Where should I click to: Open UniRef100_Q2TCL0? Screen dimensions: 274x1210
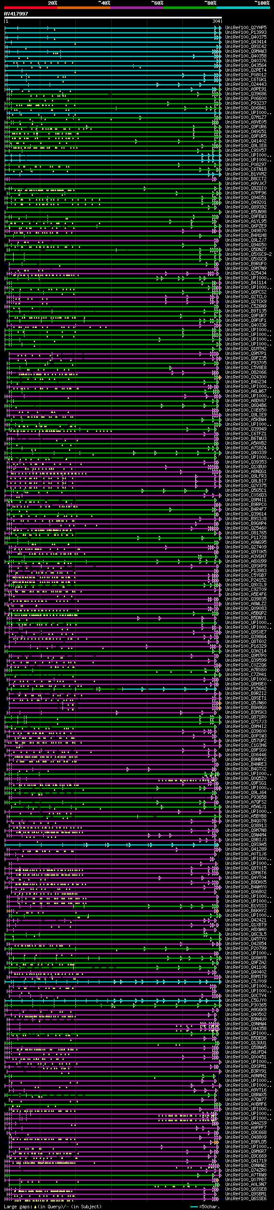pyautogui.click(x=246, y=297)
